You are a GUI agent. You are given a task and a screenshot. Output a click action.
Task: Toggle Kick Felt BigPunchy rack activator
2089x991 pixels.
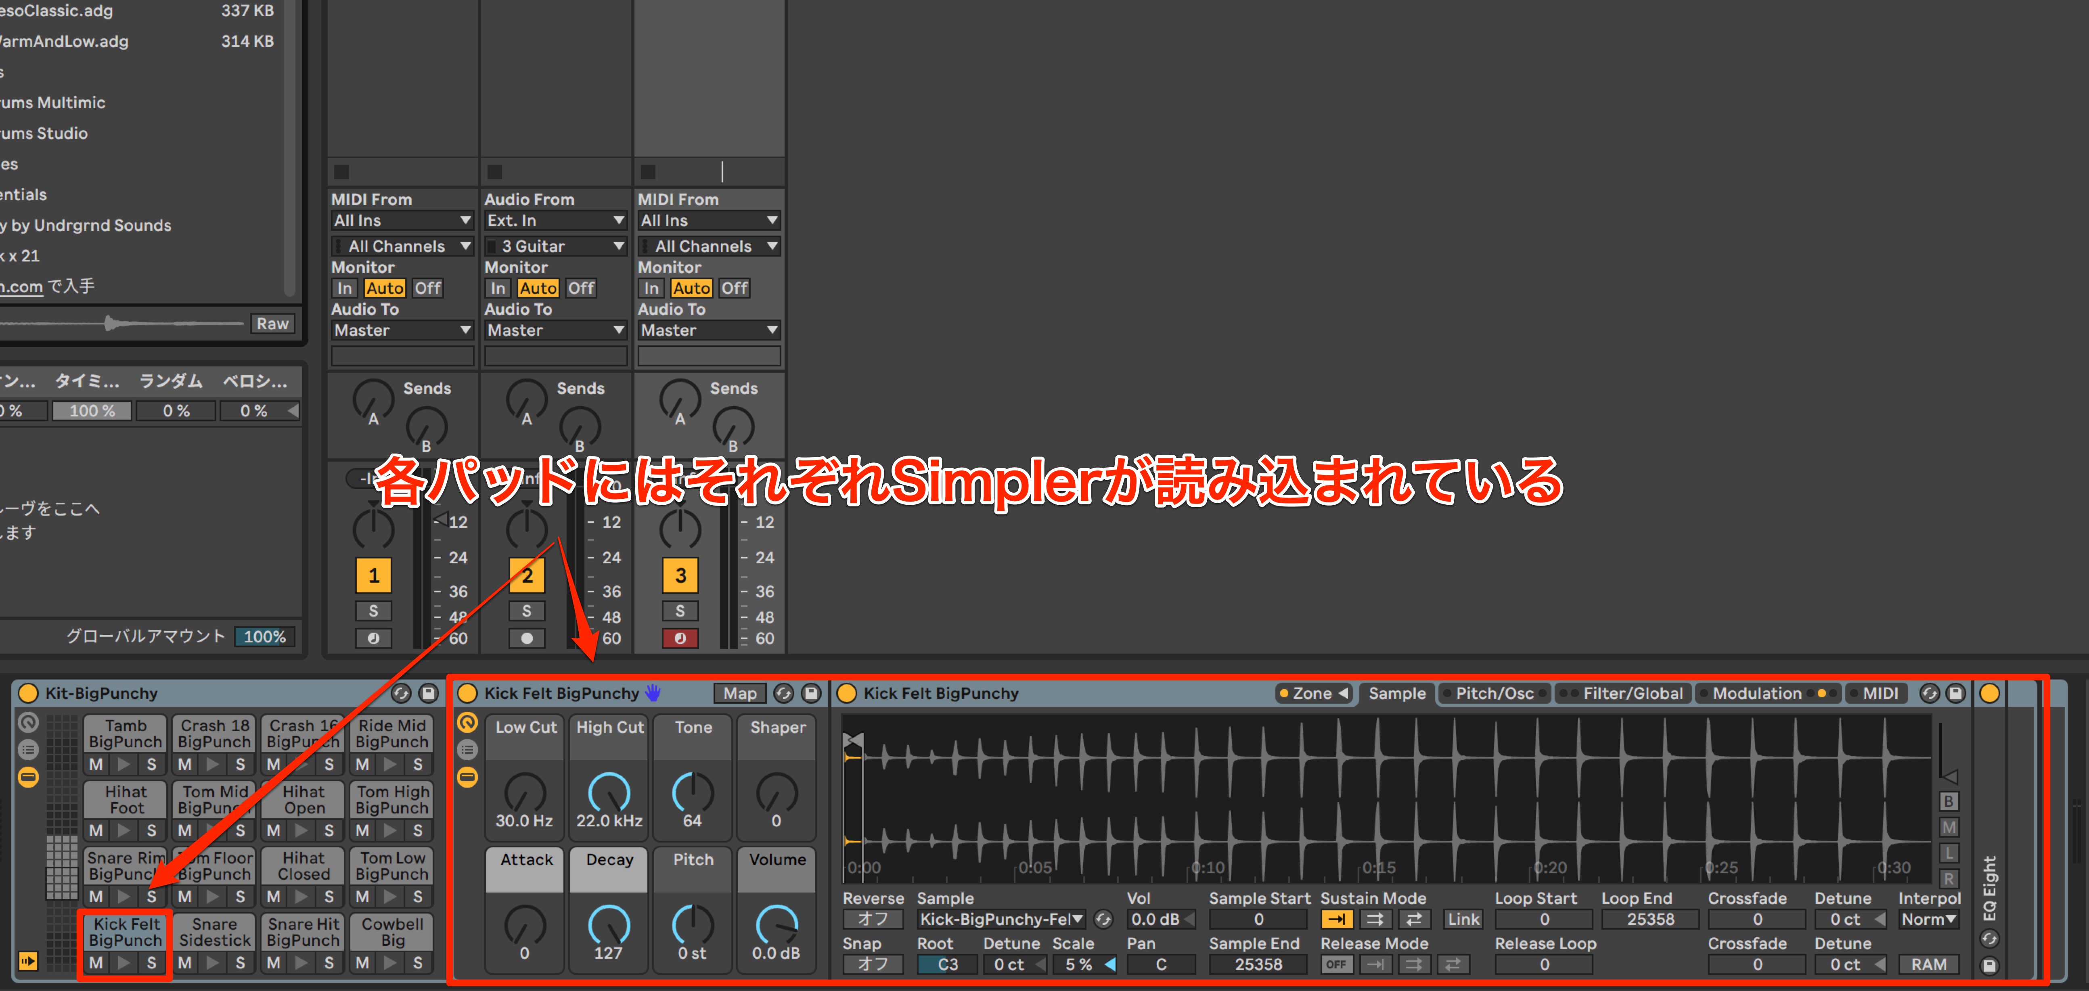pos(468,693)
